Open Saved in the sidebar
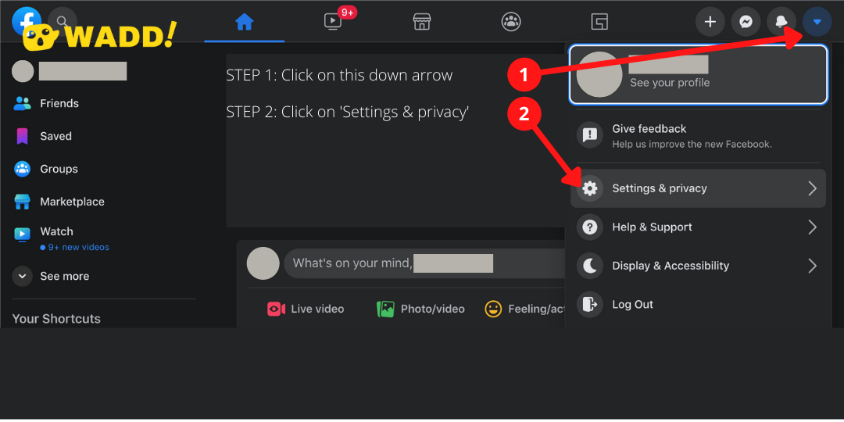844x422 pixels. tap(55, 136)
